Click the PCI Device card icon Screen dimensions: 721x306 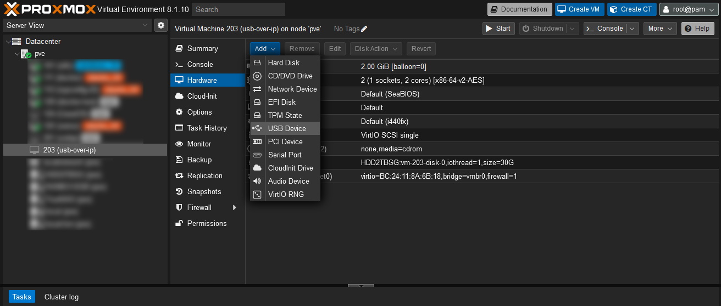point(257,141)
